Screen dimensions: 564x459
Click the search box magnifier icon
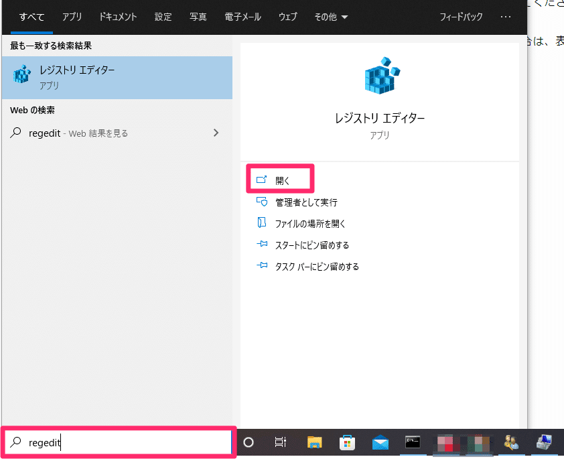coord(16,442)
